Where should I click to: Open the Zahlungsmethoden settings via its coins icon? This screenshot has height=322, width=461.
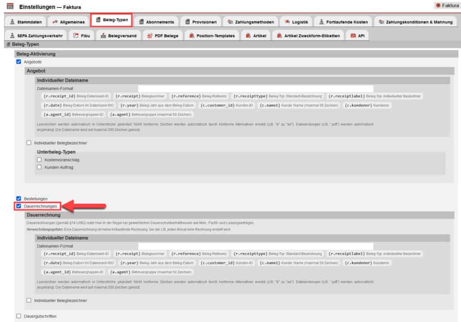click(229, 21)
